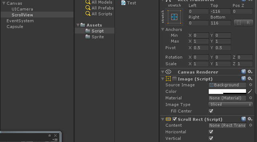
Task: Open the anchor presets stretch icon
Action: point(174,17)
